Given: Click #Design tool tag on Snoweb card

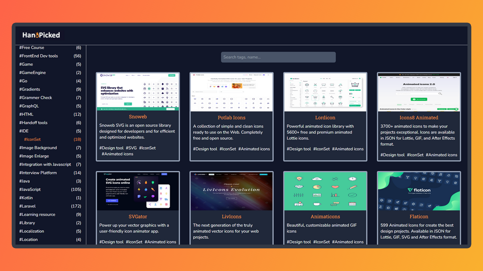Looking at the screenshot, I should click(x=111, y=148).
